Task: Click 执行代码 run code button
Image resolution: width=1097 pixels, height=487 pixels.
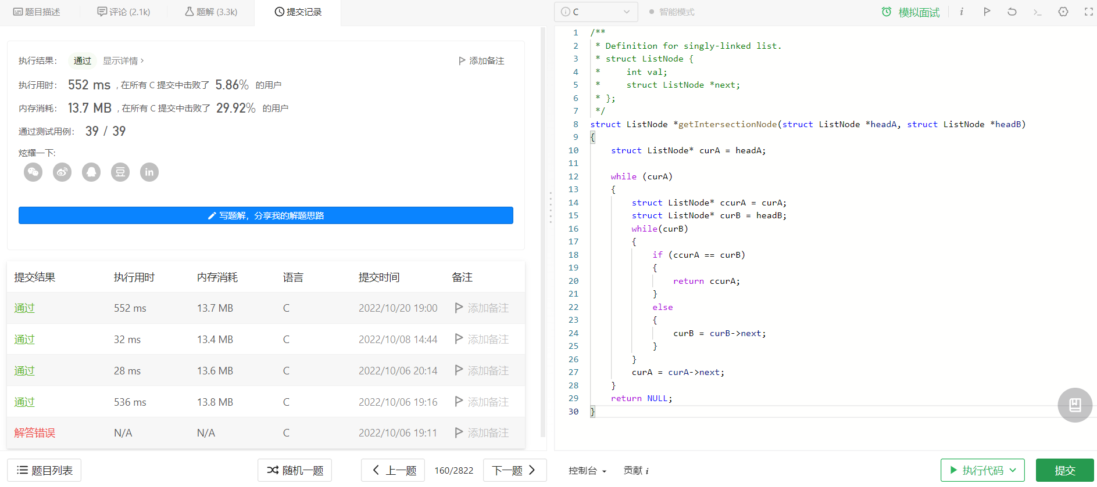Action: coord(982,470)
